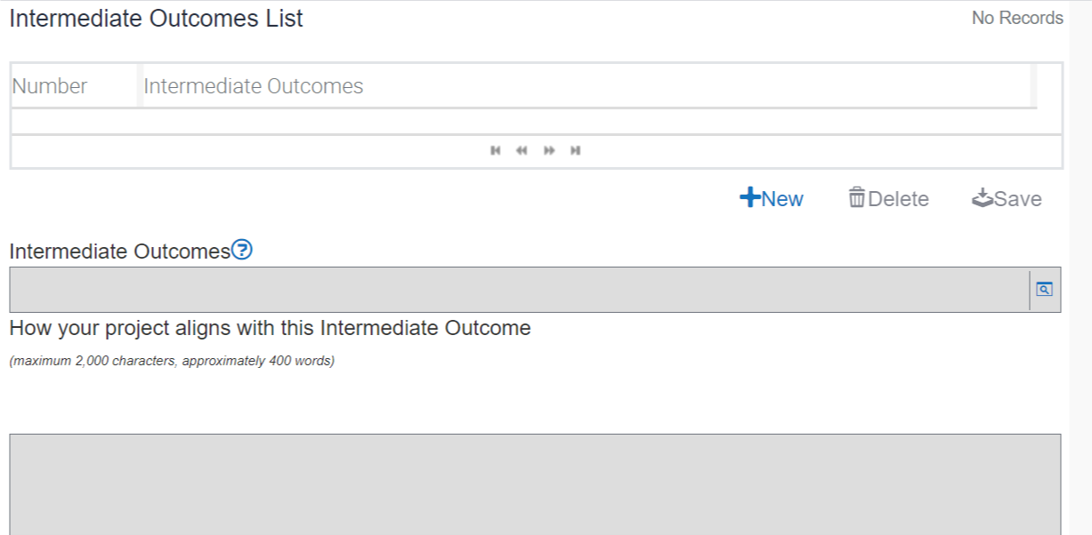Sort by Intermediate Outcomes column header
Image resolution: width=1092 pixels, height=535 pixels.
click(254, 86)
